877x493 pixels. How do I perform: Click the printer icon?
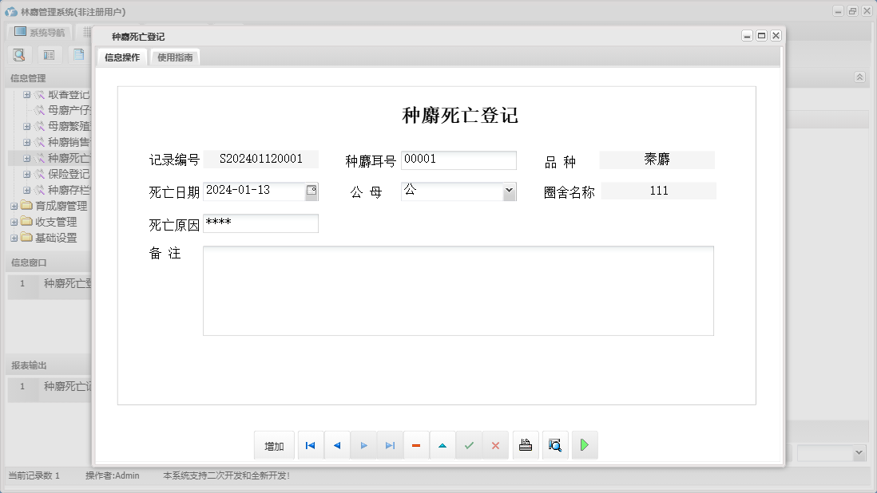tap(525, 445)
